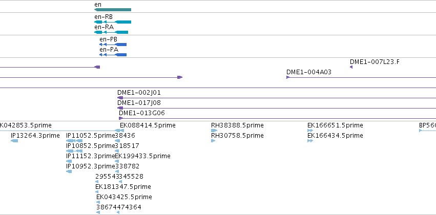436x215 pixels.
Task: Open the RH30758.5prime EST label
Action: tap(237, 136)
